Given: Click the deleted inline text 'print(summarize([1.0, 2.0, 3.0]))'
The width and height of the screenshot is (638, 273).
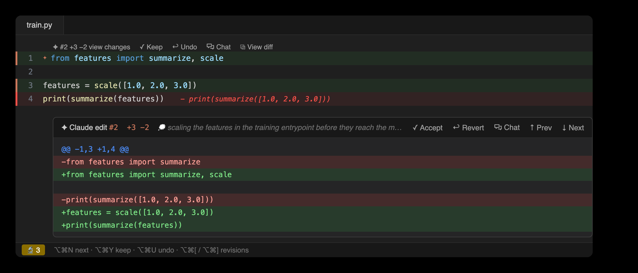Looking at the screenshot, I should point(259,99).
